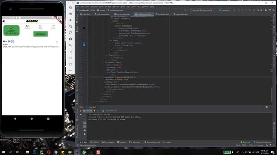Click the red Stop button in IntelliJ toolbar
Screen dimensions: 277x155
coord(261,10)
